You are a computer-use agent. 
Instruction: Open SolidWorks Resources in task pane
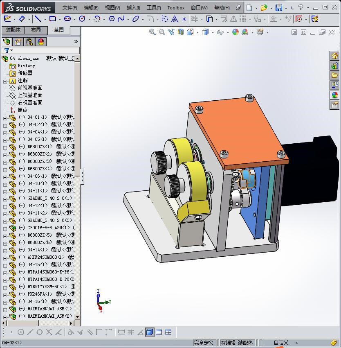click(334, 56)
